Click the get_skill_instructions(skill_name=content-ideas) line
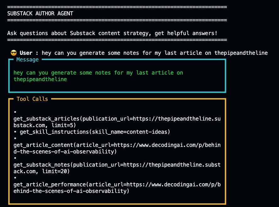Screen dimensions: 279x207 pos(95,132)
